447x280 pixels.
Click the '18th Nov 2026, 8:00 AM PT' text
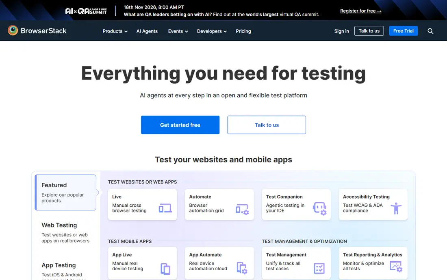point(154,7)
